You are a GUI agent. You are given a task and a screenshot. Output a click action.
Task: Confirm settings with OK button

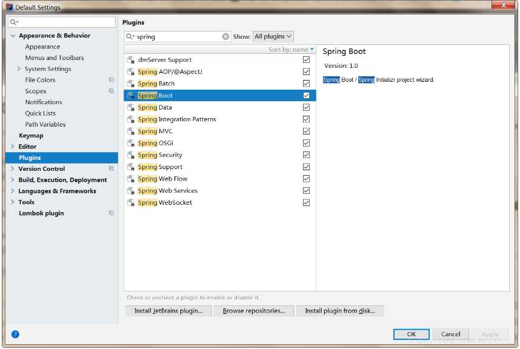point(412,334)
